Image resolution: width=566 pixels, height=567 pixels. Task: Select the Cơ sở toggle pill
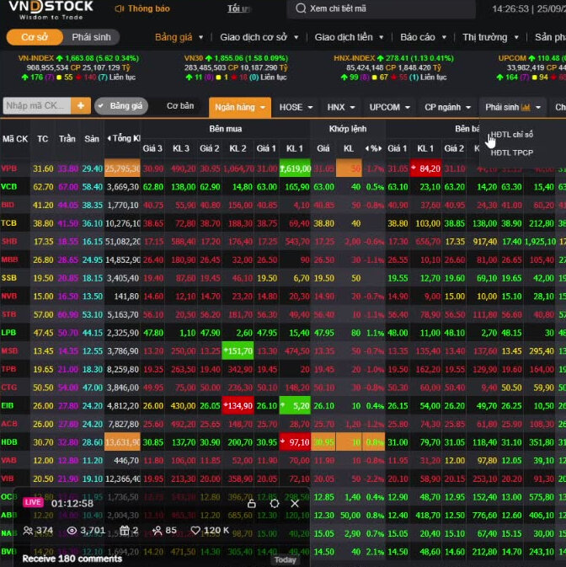coord(35,37)
